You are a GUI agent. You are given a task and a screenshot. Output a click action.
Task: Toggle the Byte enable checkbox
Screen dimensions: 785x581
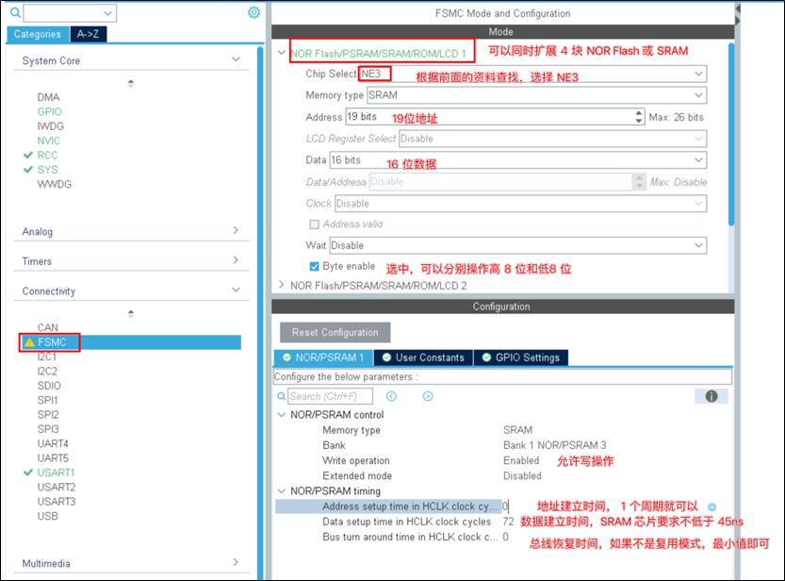[x=315, y=267]
